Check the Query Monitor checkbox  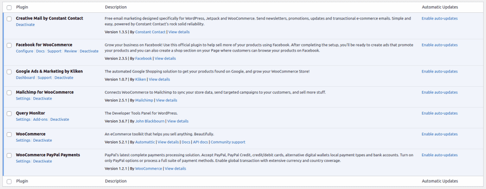click(x=9, y=114)
